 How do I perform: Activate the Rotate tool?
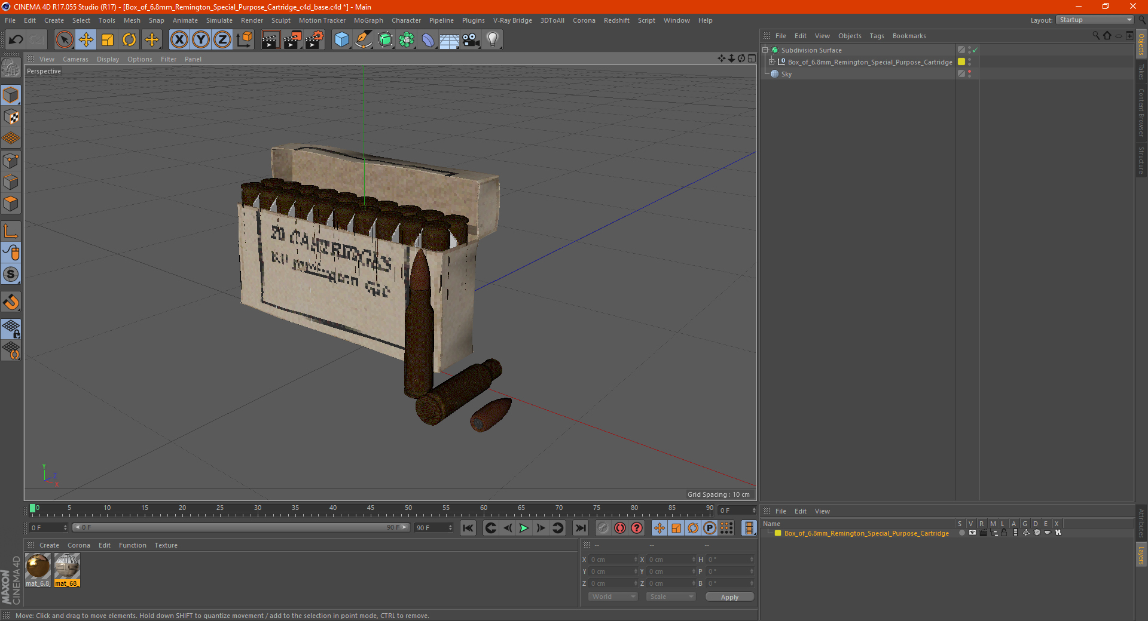tap(129, 40)
